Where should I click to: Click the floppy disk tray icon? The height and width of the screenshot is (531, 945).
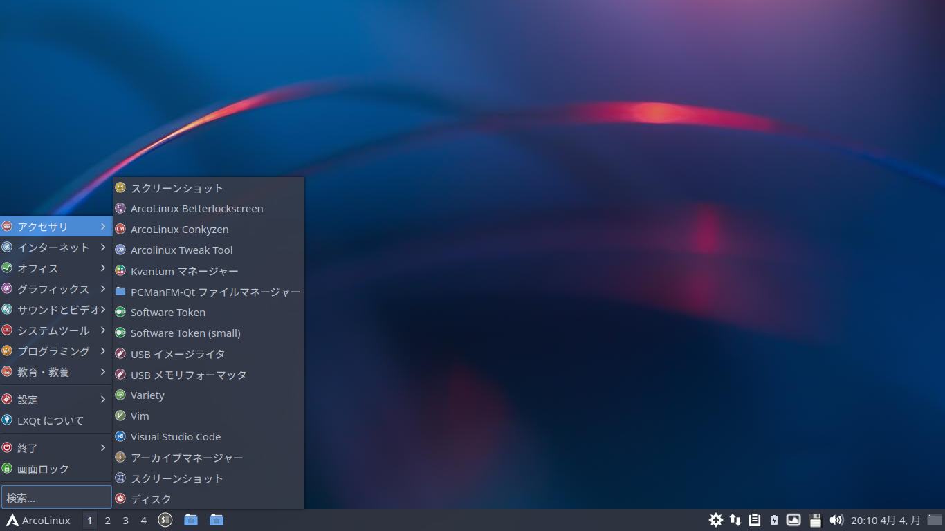click(815, 520)
